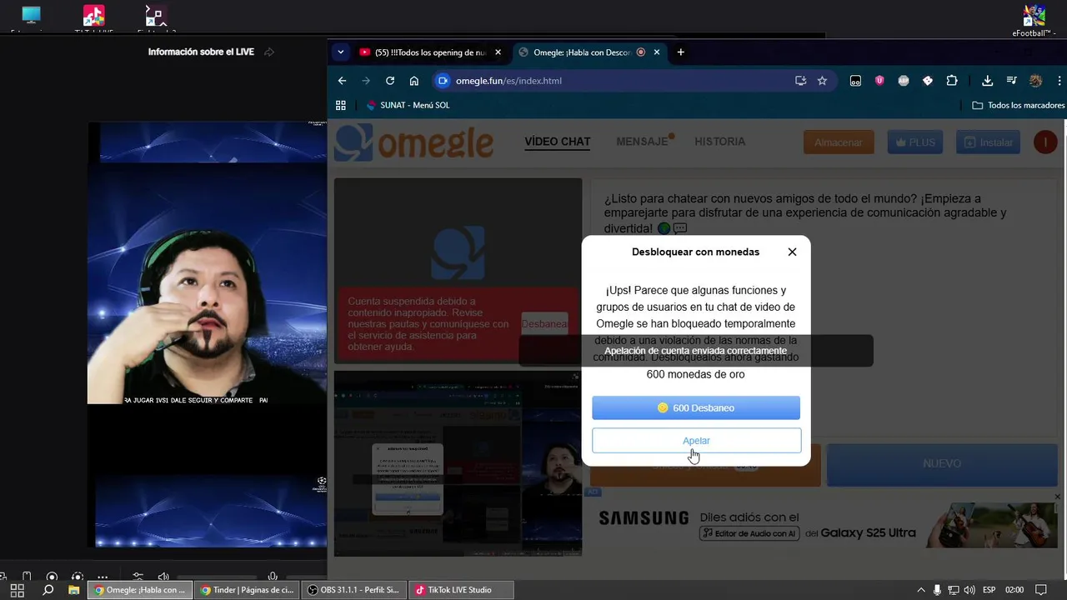The height and width of the screenshot is (600, 1067).
Task: Click the camera site-info icon in address bar
Action: pyautogui.click(x=443, y=81)
